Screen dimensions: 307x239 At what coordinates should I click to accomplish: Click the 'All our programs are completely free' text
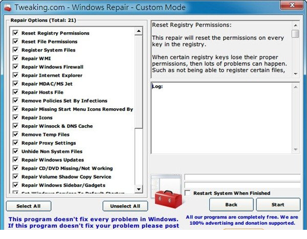coord(242,220)
